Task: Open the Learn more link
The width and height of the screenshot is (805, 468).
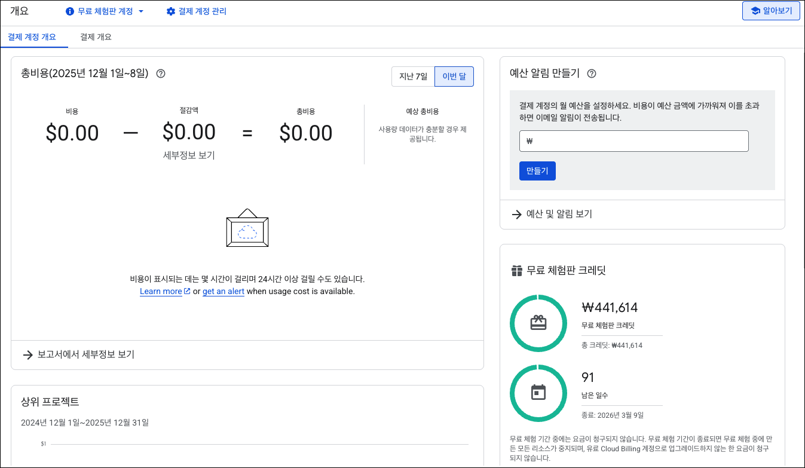Action: (161, 292)
